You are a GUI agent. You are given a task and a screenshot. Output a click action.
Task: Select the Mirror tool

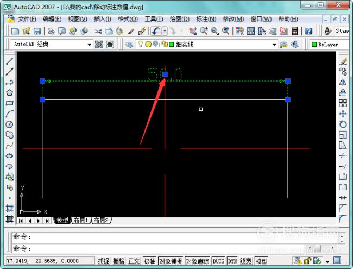tap(343, 82)
